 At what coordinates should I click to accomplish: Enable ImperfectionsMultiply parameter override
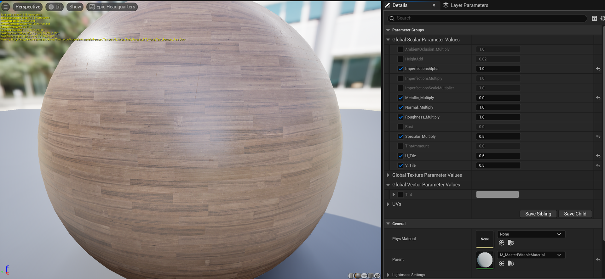tap(400, 78)
